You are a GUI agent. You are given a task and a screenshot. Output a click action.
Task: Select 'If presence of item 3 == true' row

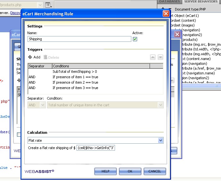click(95, 88)
